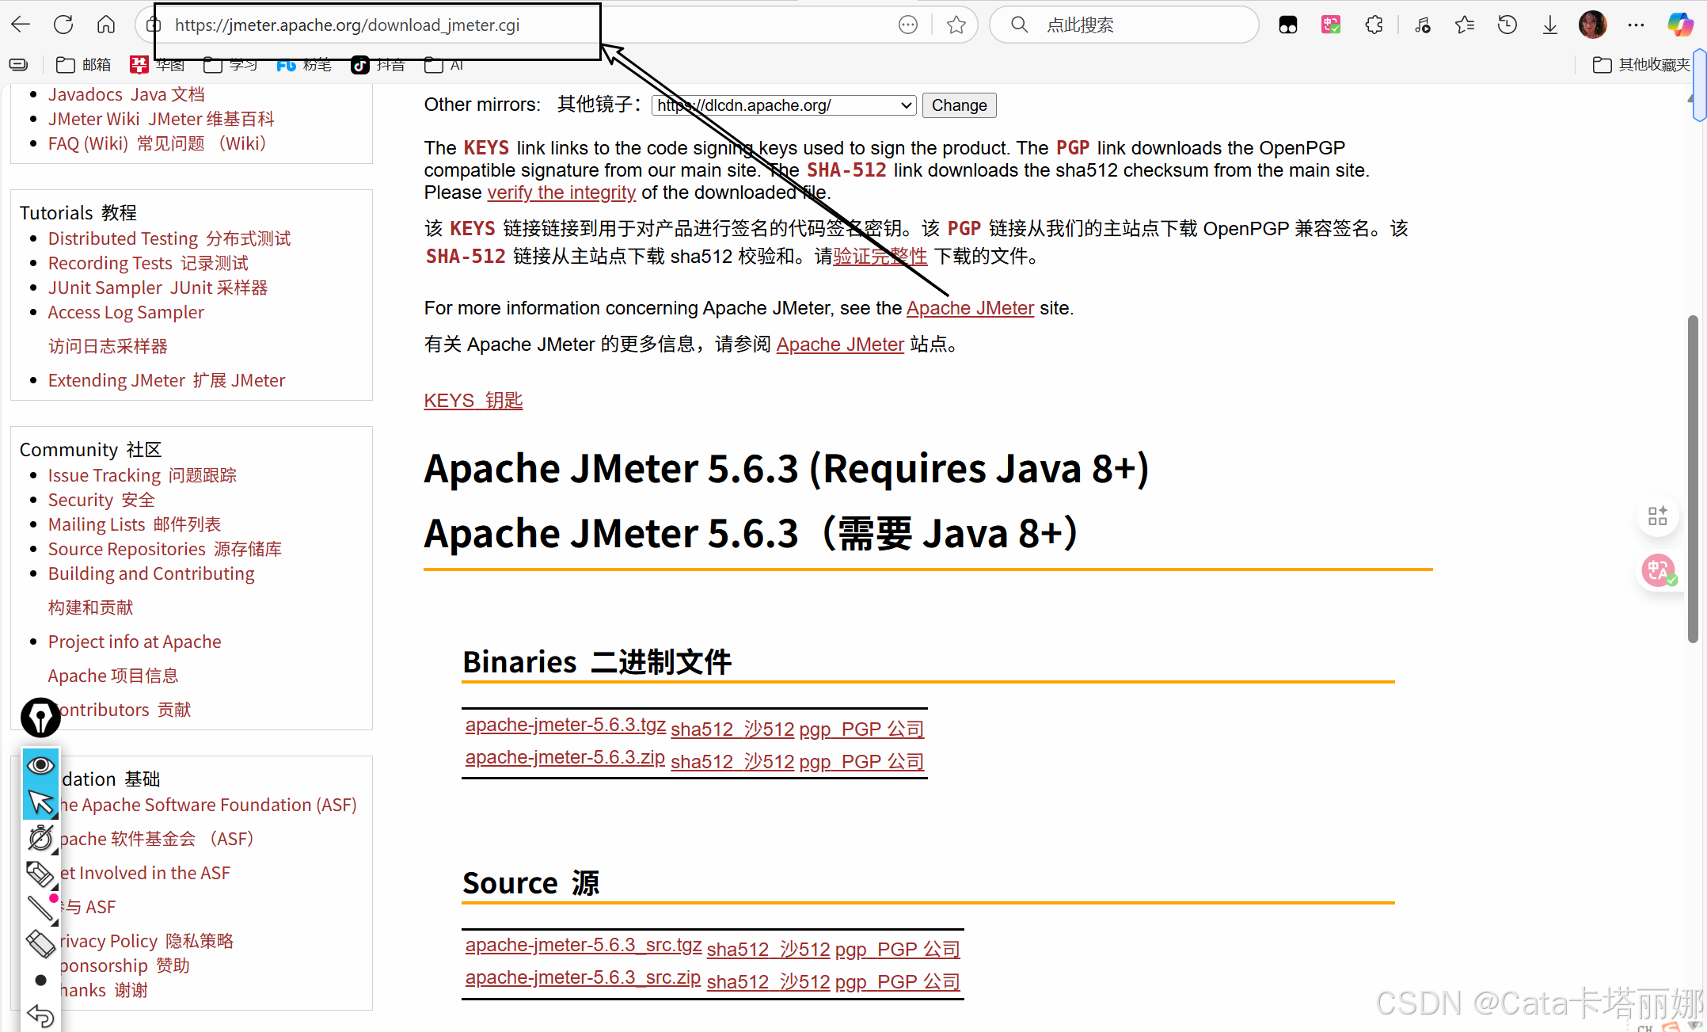
Task: Open the English Apache JMeter site link
Action: tap(970, 308)
